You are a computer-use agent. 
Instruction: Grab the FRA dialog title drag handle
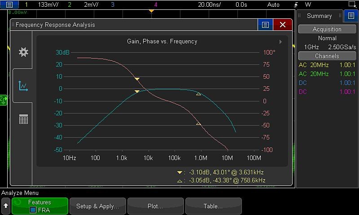point(13,25)
